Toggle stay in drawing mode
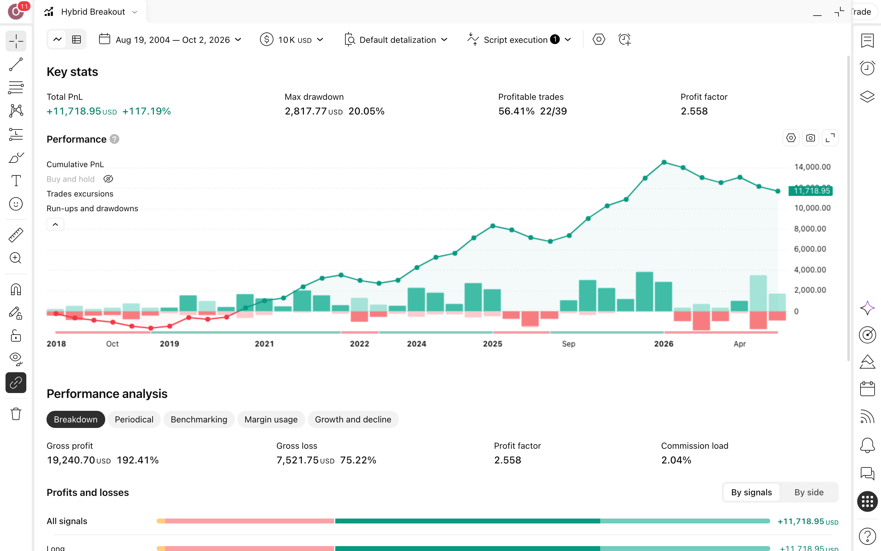Viewport: 881px width, 551px height. 16,313
